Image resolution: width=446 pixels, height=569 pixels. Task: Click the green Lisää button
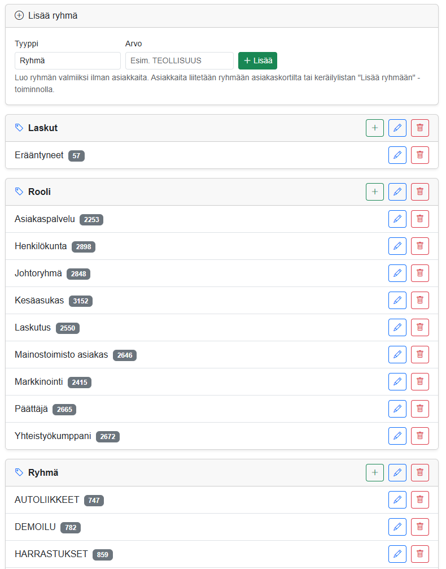pos(257,60)
